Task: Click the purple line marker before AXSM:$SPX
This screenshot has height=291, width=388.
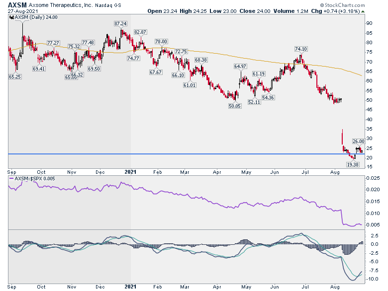Action: [x=11, y=179]
